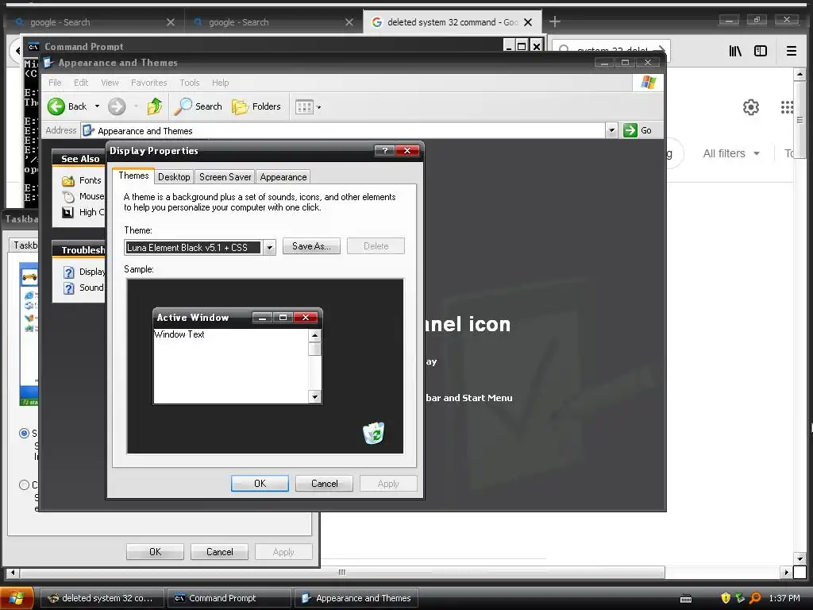Click the taskbar preview thumbnail in Taskbar dialog
813x610 pixels.
click(29, 334)
